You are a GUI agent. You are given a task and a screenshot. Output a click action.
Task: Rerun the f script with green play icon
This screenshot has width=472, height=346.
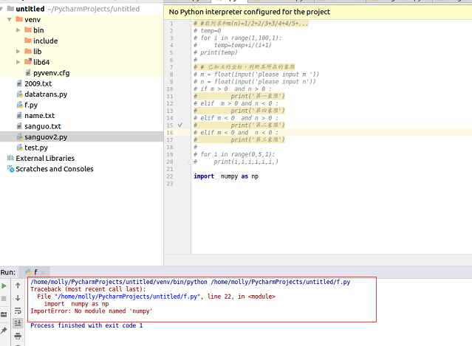coord(4,286)
